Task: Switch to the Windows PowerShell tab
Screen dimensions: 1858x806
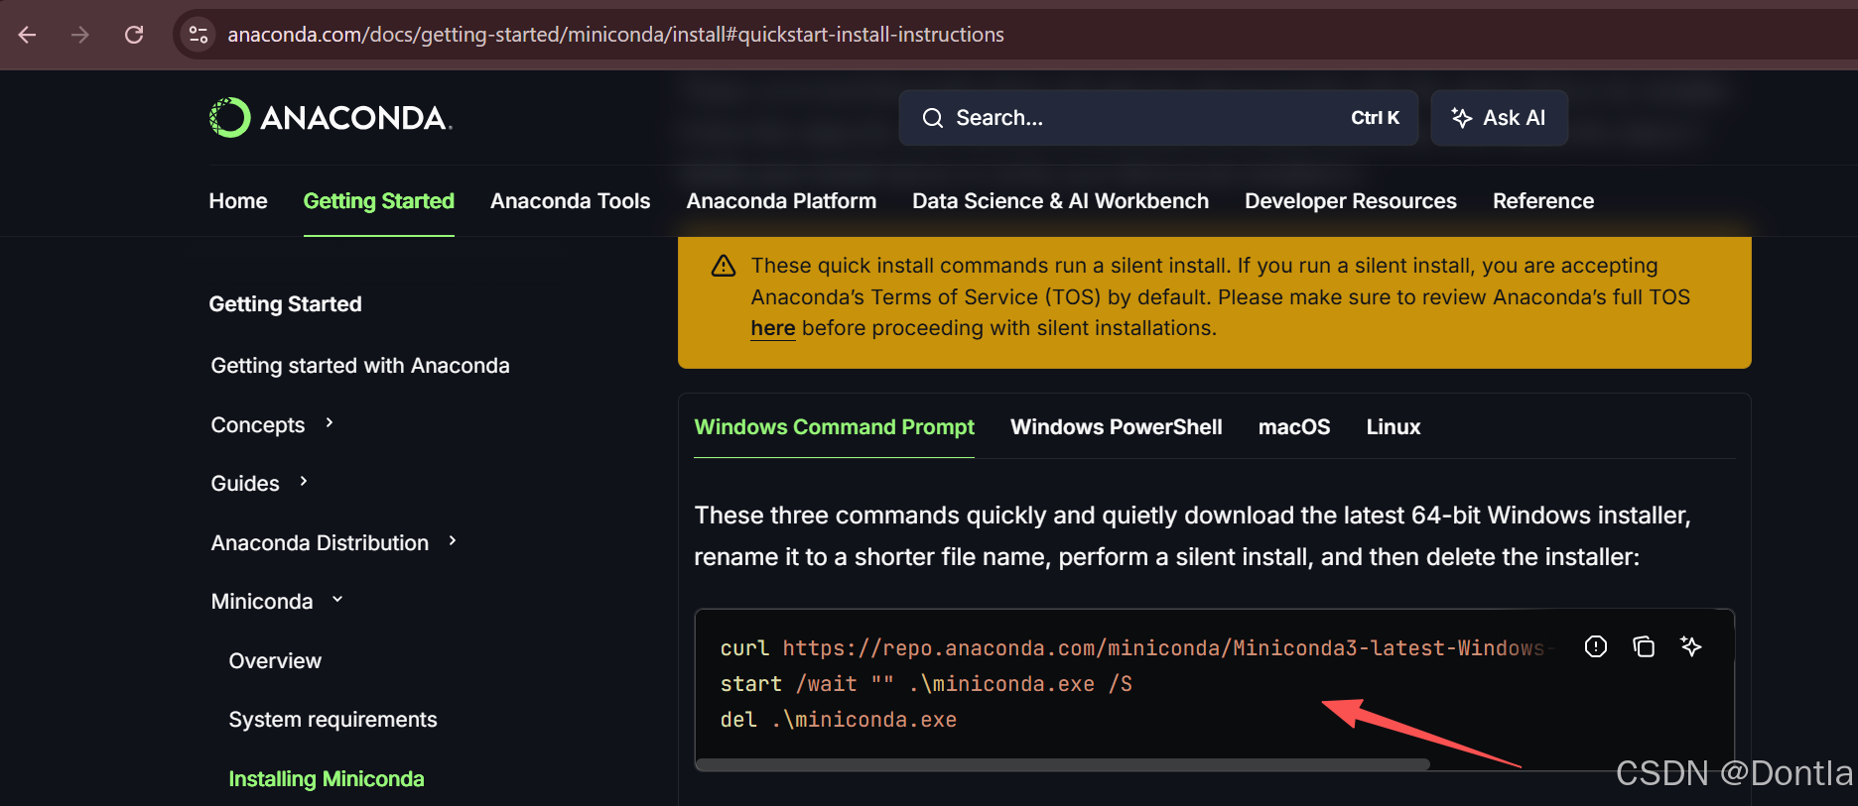Action: pyautogui.click(x=1117, y=427)
